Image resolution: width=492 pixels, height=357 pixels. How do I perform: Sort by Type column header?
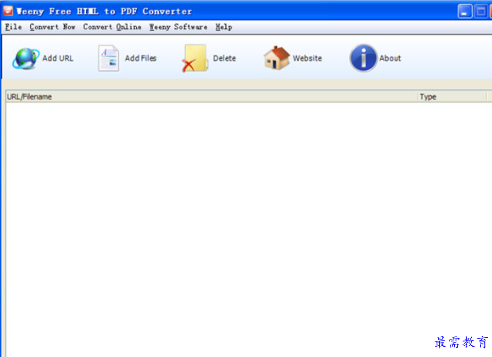click(x=453, y=97)
